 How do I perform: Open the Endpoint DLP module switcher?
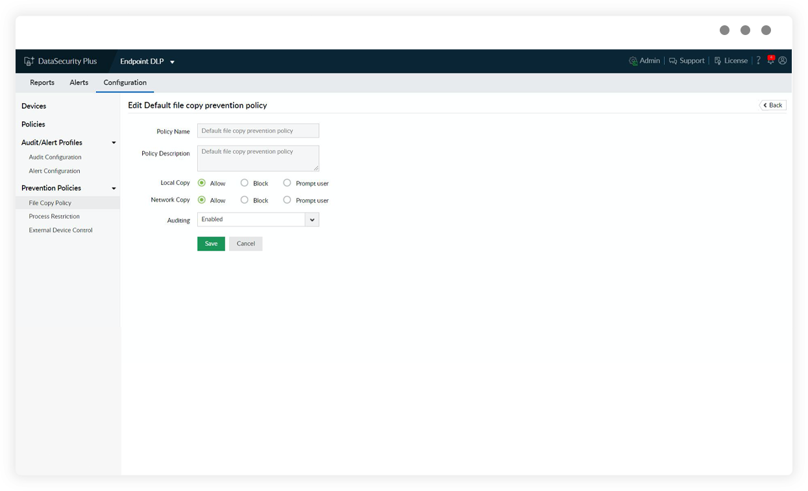pyautogui.click(x=171, y=61)
